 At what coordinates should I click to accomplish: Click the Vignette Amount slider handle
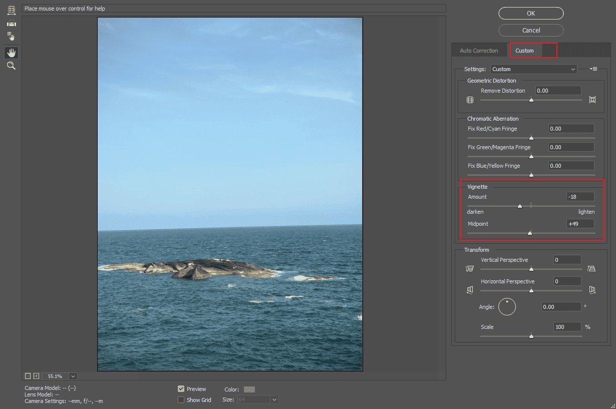[519, 205]
